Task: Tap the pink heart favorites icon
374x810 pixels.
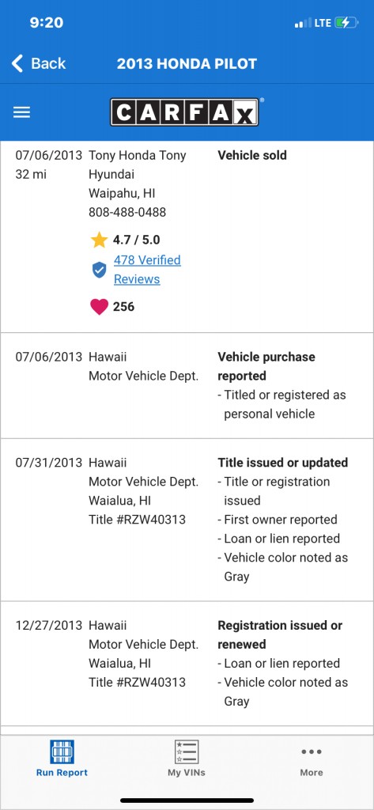Action: pos(99,307)
